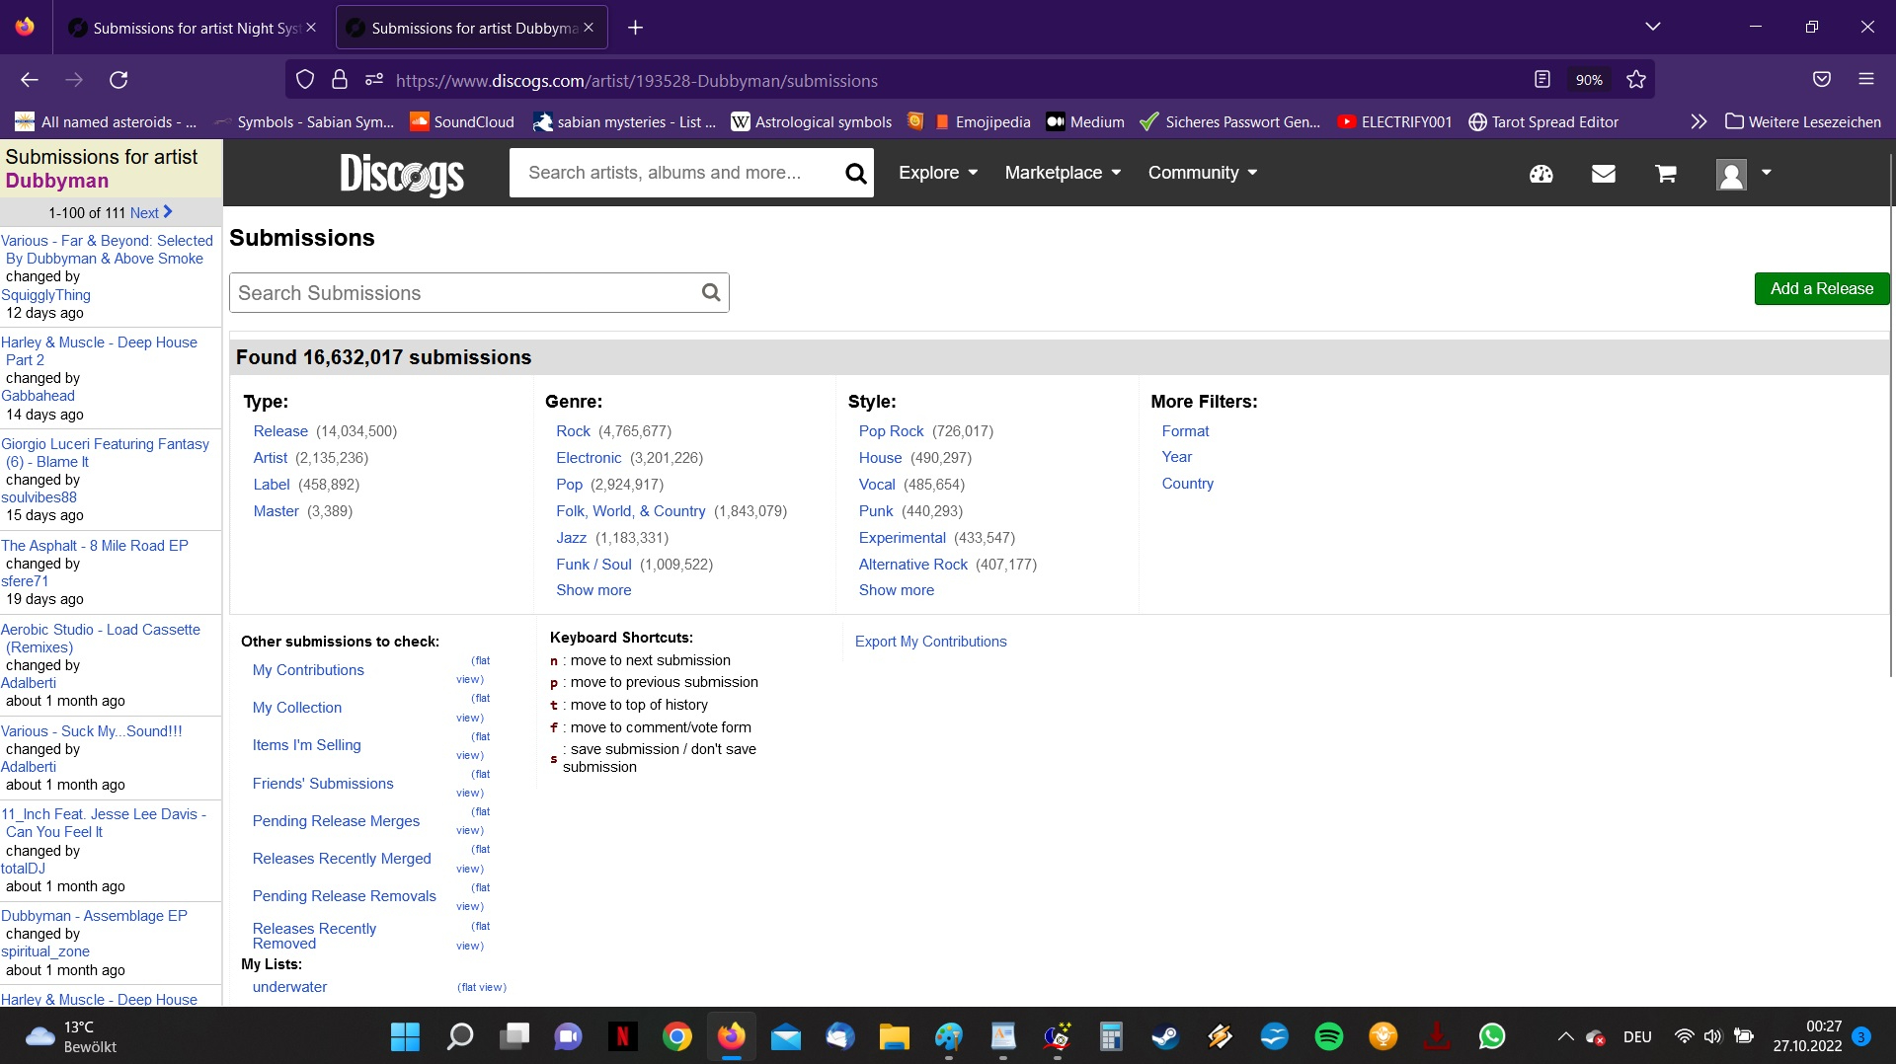Open the Discogs dashboard icon
The image size is (1896, 1064).
click(x=1540, y=174)
